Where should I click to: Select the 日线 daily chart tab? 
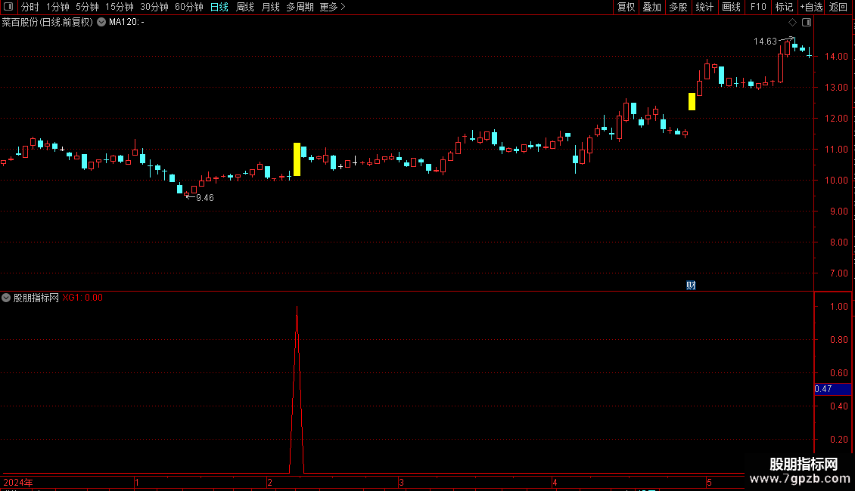tap(219, 7)
